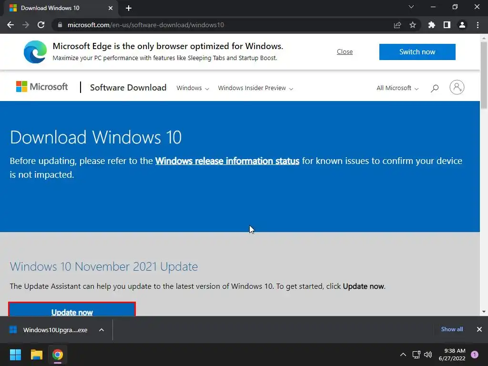Share this page using the share icon
Viewport: 488px width, 366px height.
397,25
